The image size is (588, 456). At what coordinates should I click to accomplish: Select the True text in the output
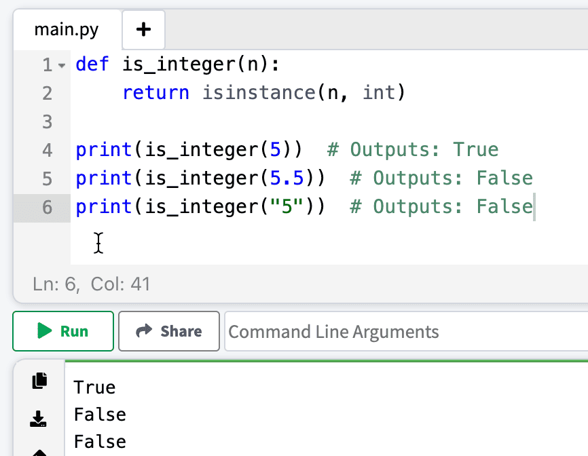click(x=94, y=387)
